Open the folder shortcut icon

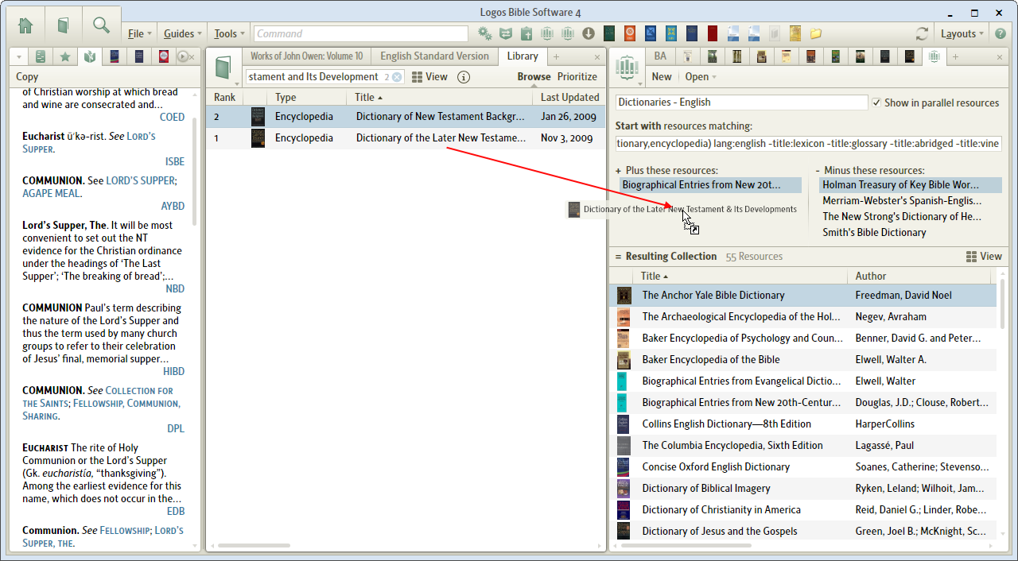click(x=816, y=33)
